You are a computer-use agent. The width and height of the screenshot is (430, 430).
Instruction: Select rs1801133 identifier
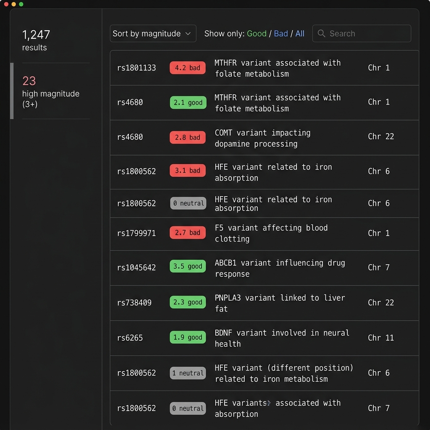pyautogui.click(x=136, y=68)
